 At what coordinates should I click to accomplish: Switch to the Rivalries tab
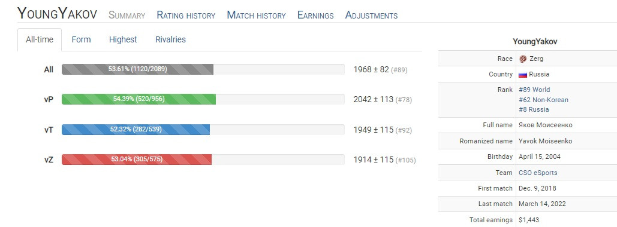point(170,39)
